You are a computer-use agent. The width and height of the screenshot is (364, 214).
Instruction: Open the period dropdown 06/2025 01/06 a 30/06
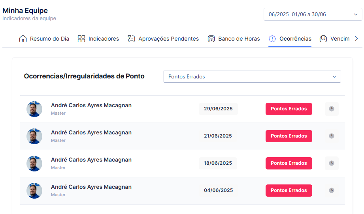click(x=313, y=14)
